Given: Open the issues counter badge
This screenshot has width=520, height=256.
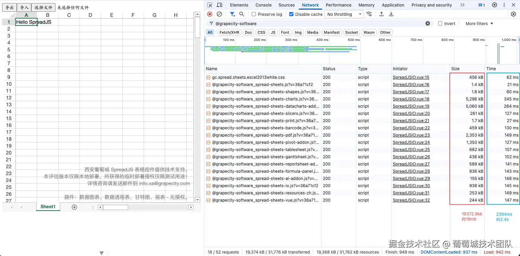Looking at the screenshot, I should (x=482, y=5).
